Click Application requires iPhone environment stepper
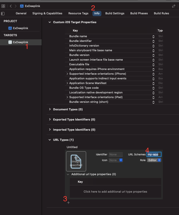Image resolution: width=179 pixels, height=215 pixels. [x=153, y=69]
